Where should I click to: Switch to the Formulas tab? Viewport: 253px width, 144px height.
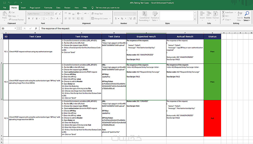[48, 8]
